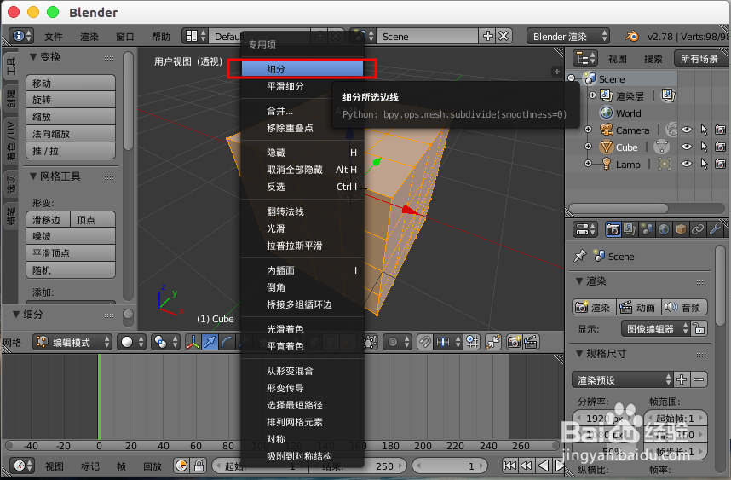
Task: Click the current frame number field
Action: click(x=451, y=466)
